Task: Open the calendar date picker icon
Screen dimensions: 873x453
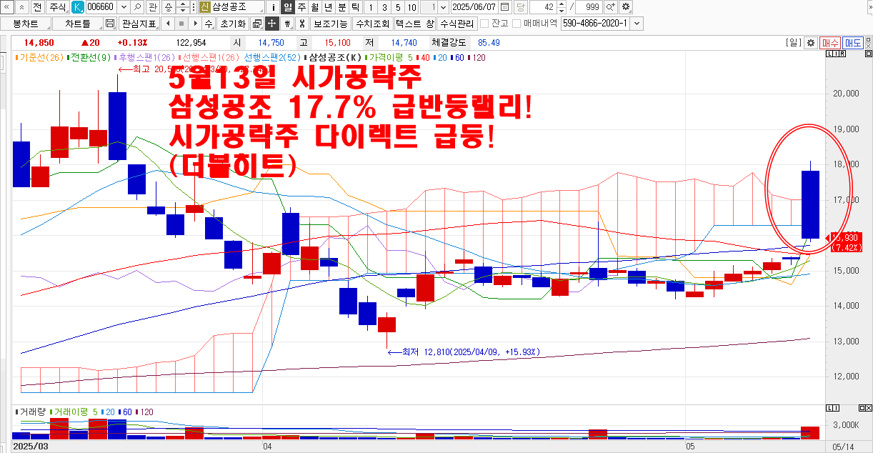Action: [505, 7]
